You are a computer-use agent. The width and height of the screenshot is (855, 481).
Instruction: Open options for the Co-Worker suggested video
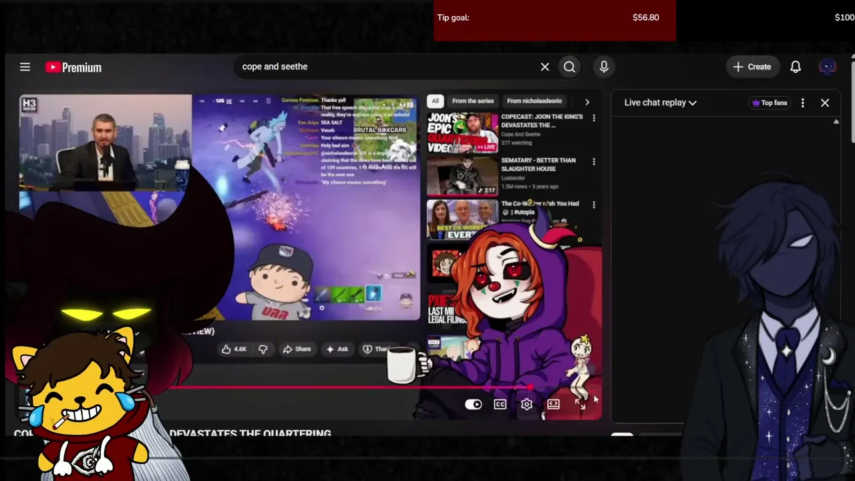594,205
